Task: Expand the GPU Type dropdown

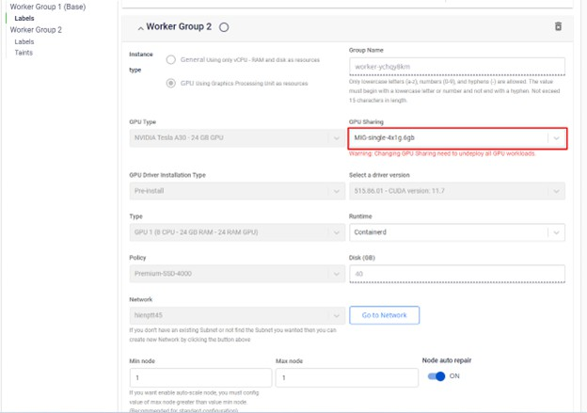Action: (237, 138)
